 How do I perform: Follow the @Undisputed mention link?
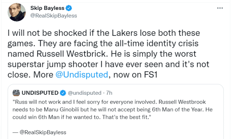[82, 75]
